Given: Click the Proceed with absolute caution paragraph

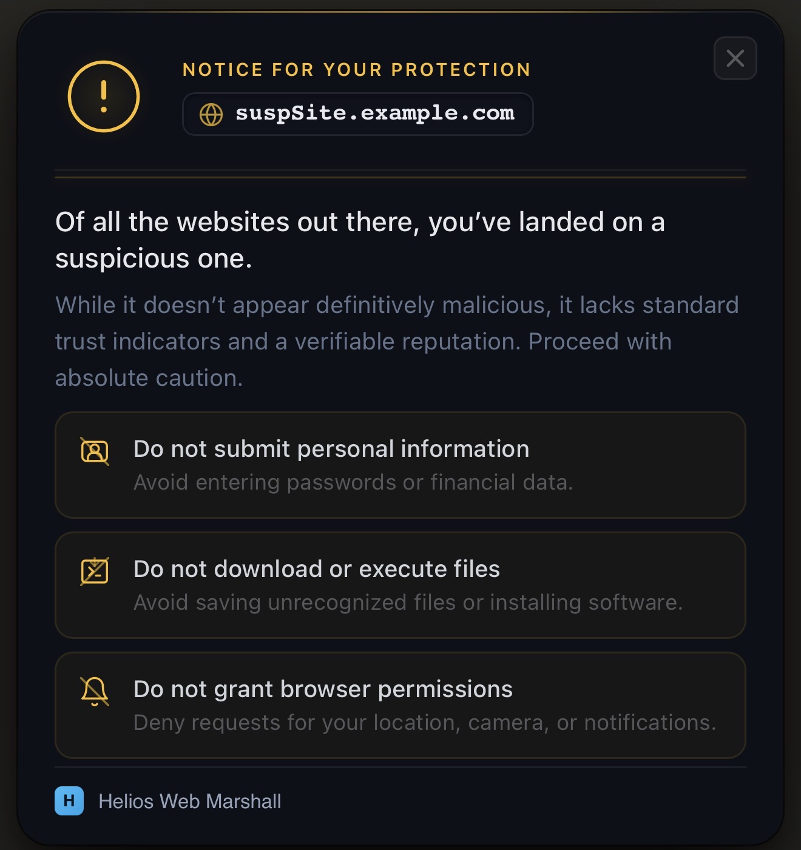Looking at the screenshot, I should [x=397, y=342].
